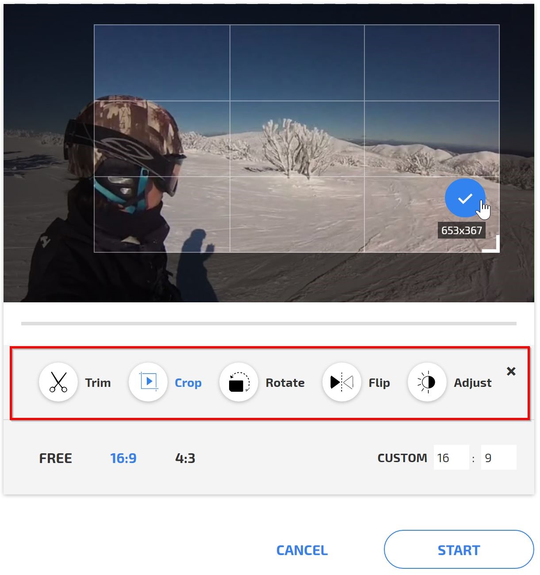Select FREE aspect ratio option
This screenshot has width=540, height=575.
56,458
